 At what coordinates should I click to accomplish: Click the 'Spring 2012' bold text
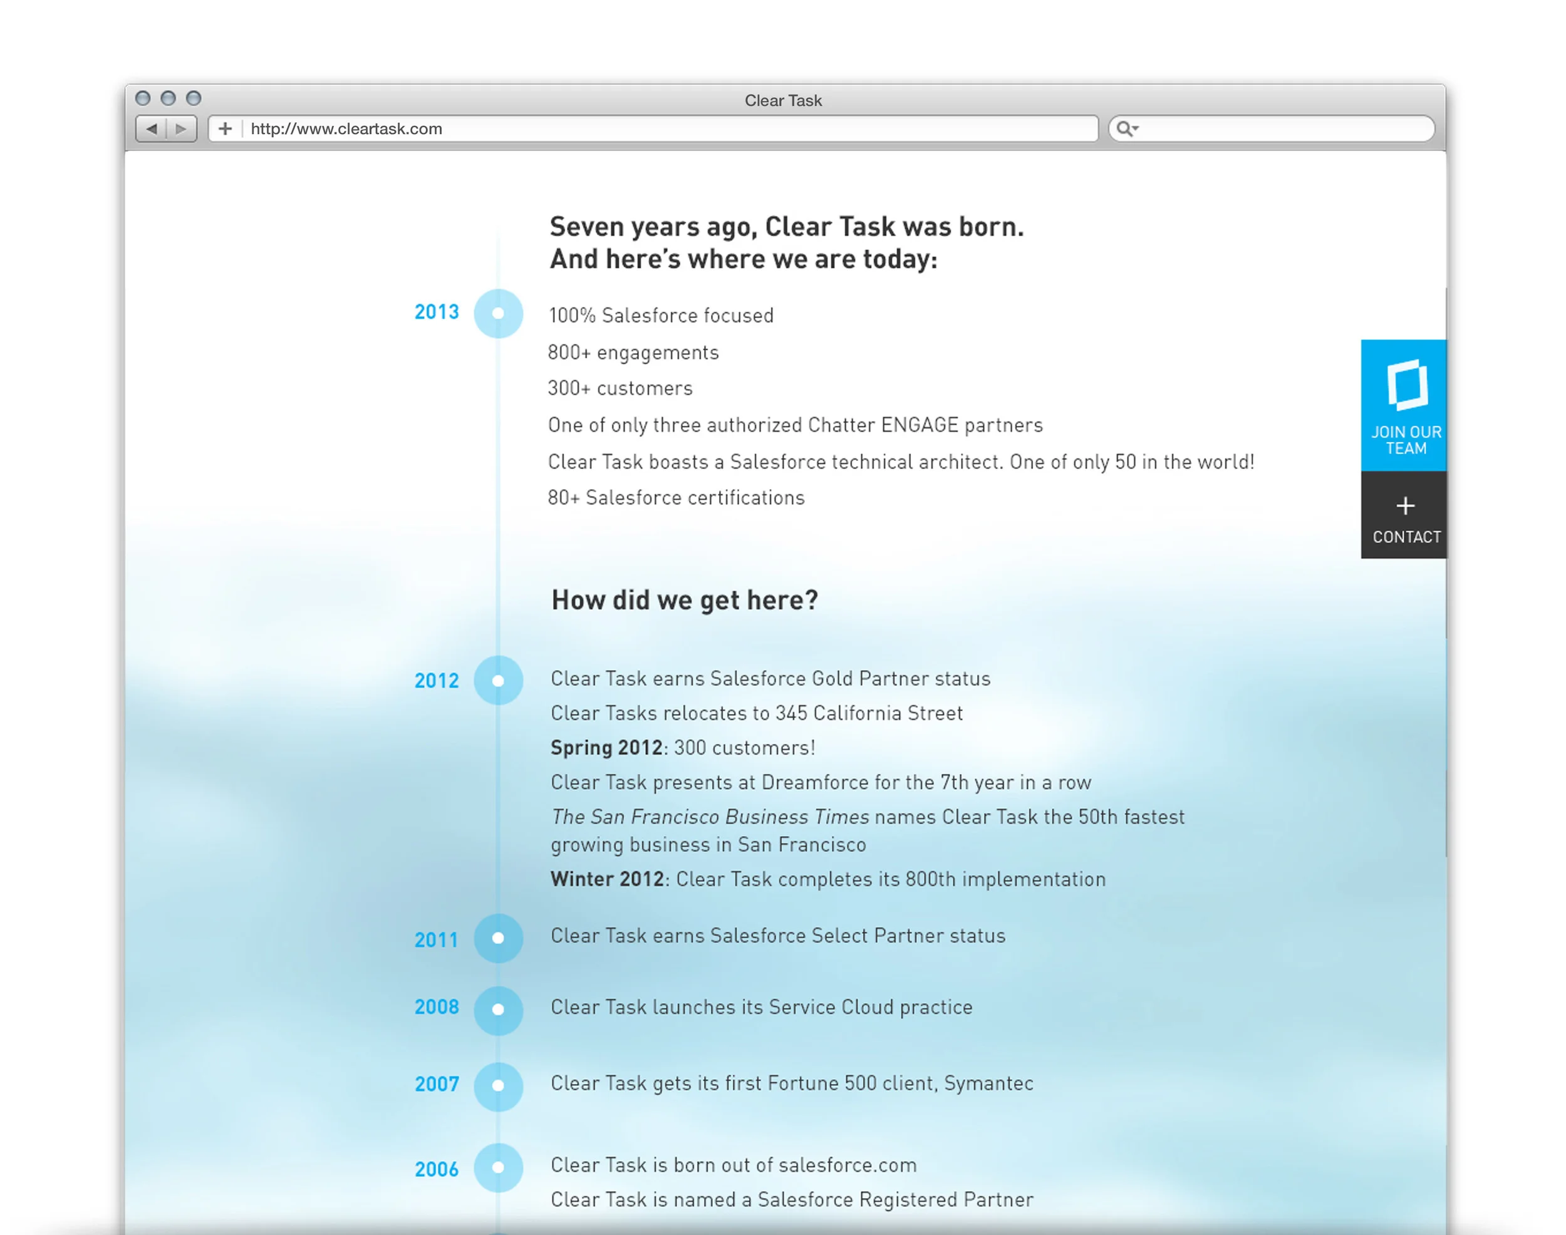tap(606, 748)
